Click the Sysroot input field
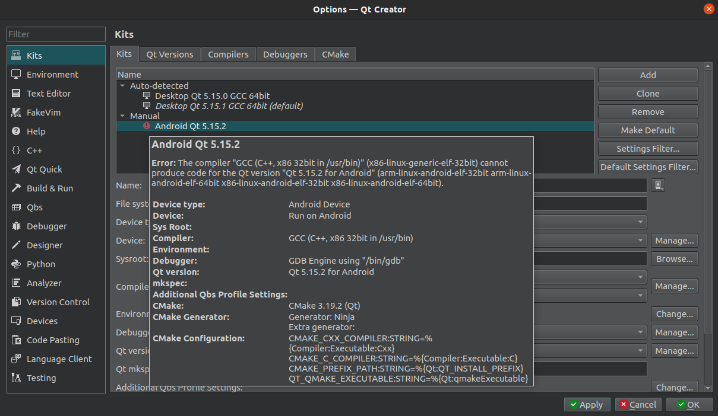The height and width of the screenshot is (416, 718). [x=590, y=259]
